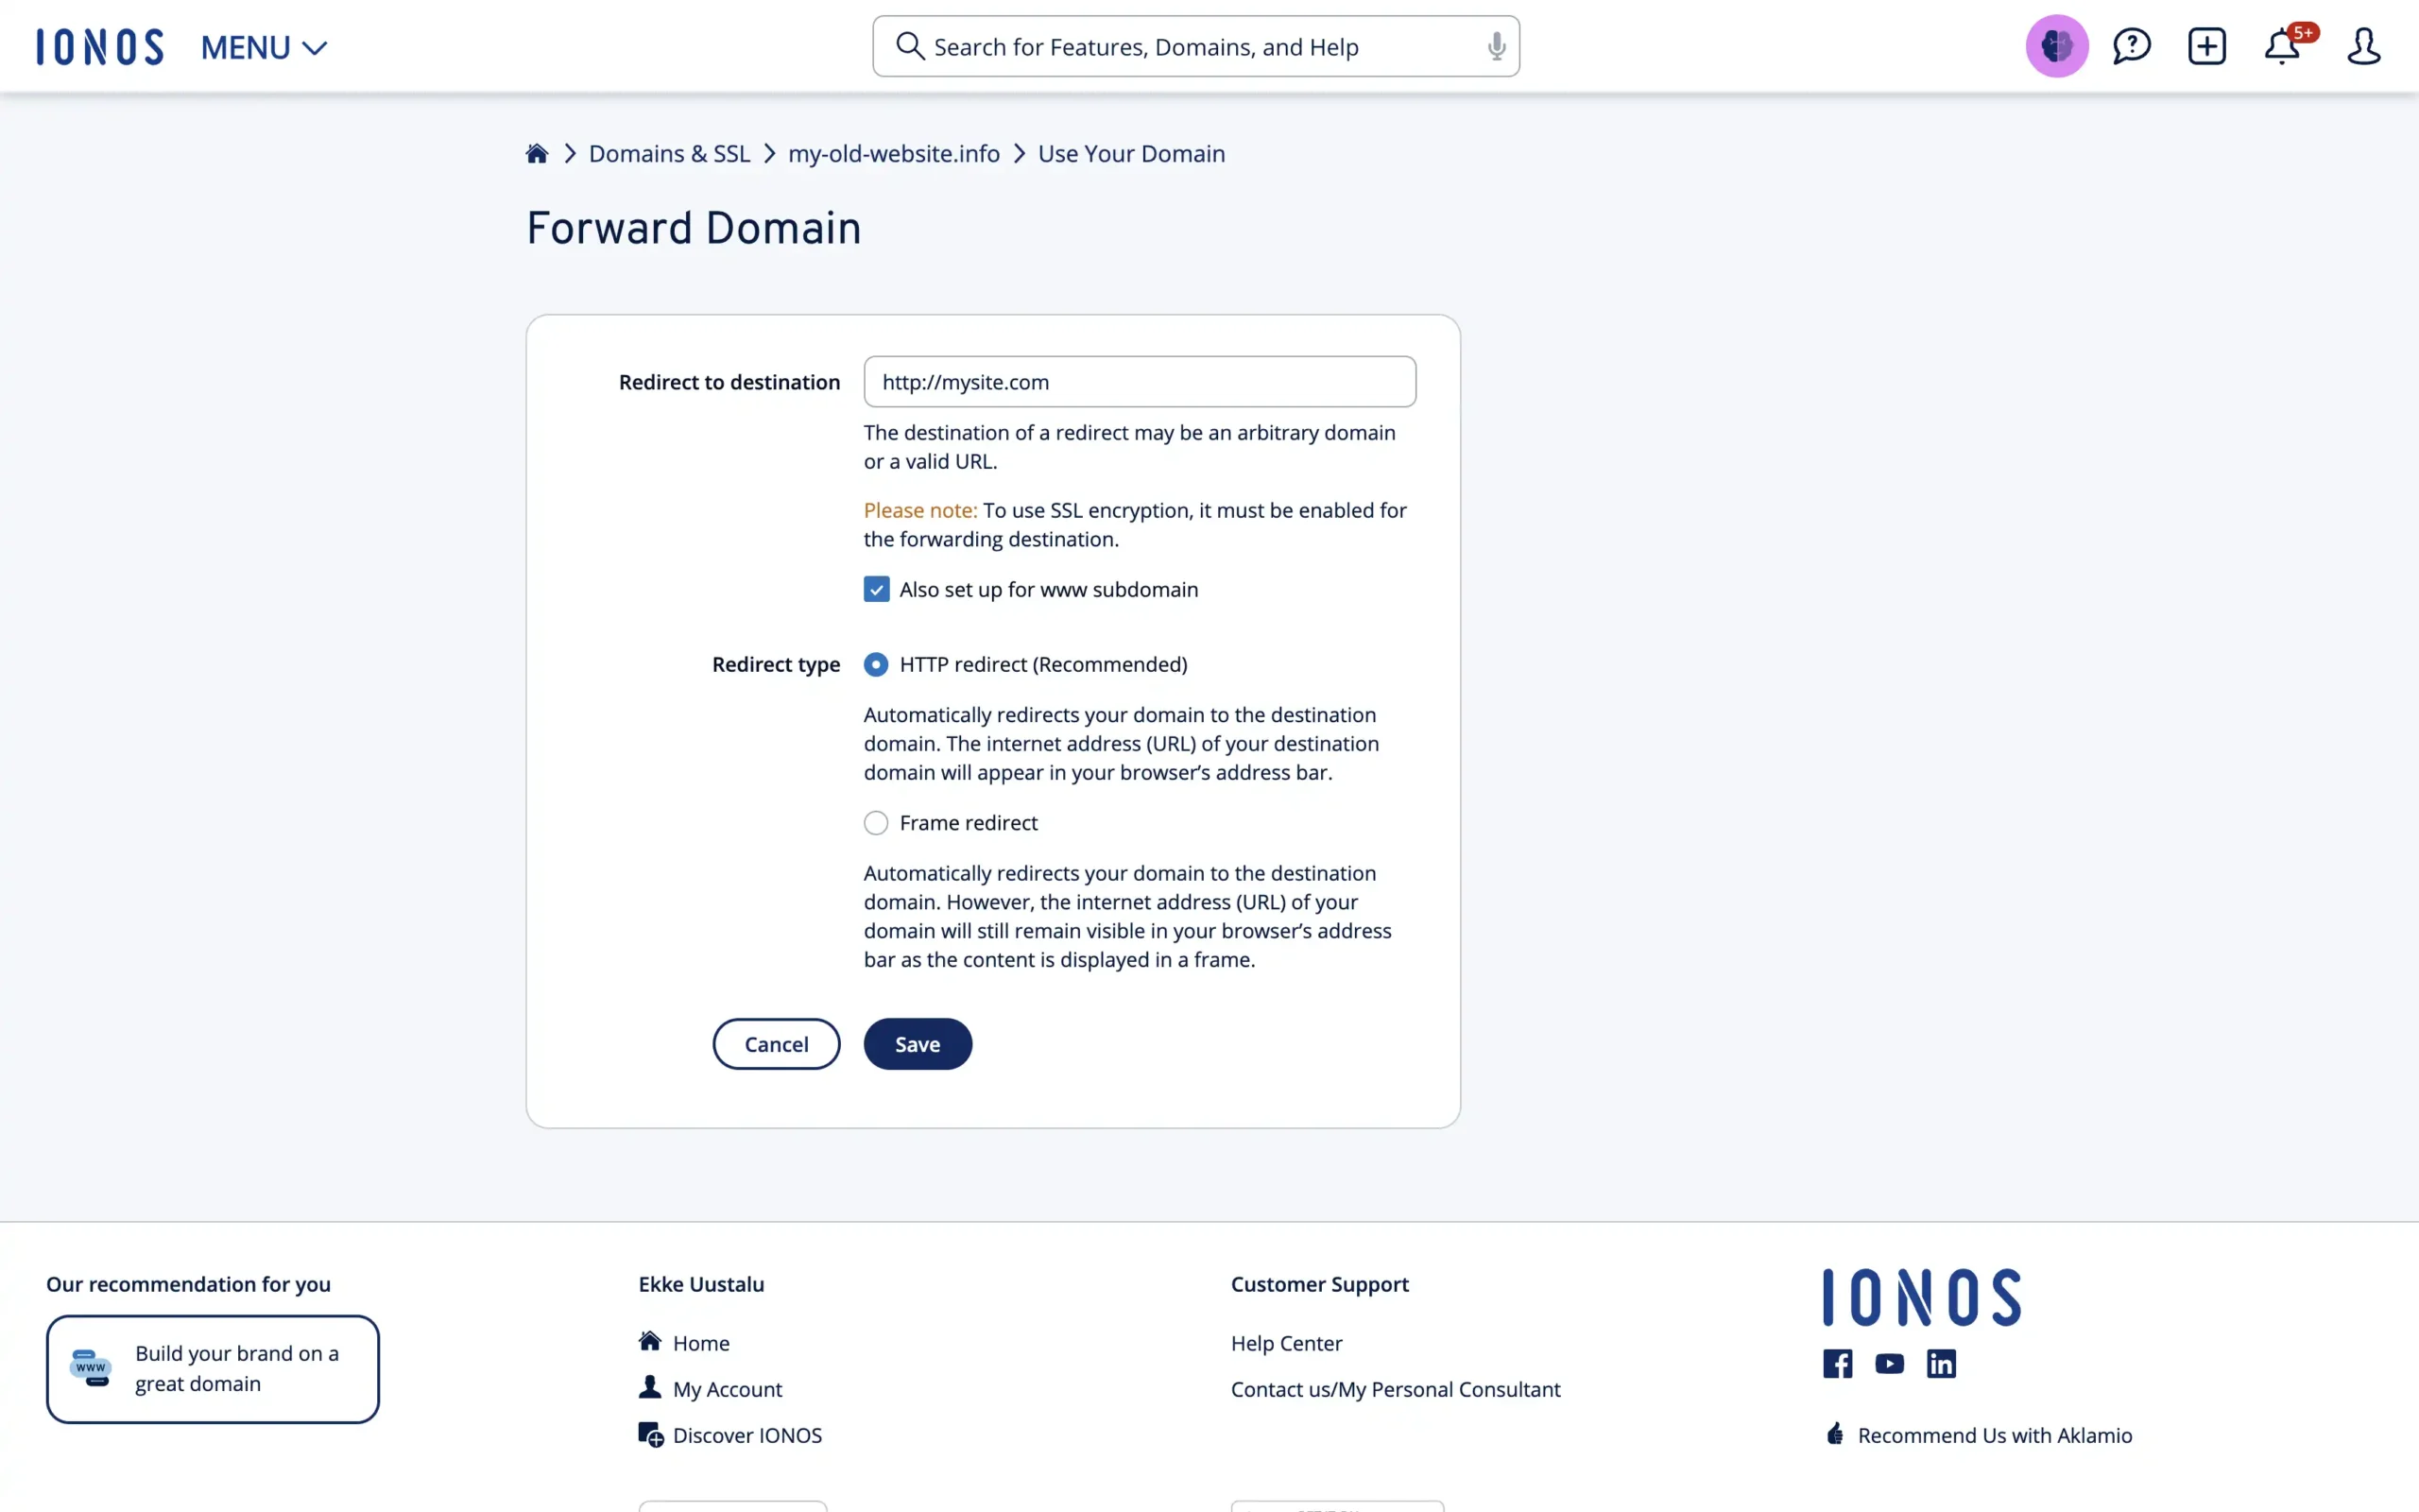Click the Use Your Domain menu item

coord(1130,153)
